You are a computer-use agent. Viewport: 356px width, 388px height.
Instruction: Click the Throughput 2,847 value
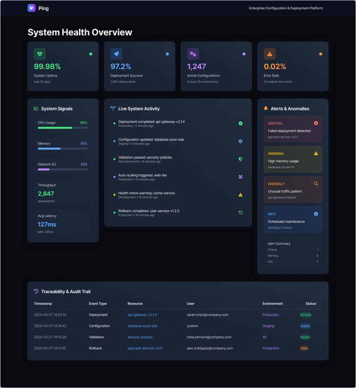click(46, 194)
